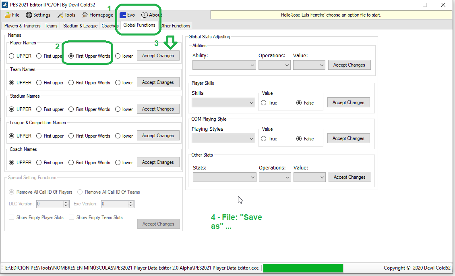
Task: Select First Upper Words for Team Names
Action: [x=89, y=83]
